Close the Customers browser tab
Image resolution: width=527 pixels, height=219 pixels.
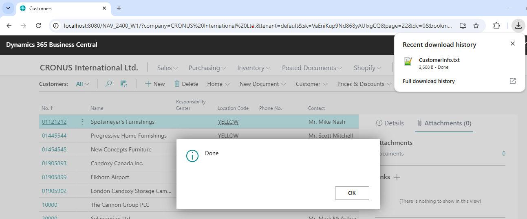[x=104, y=8]
